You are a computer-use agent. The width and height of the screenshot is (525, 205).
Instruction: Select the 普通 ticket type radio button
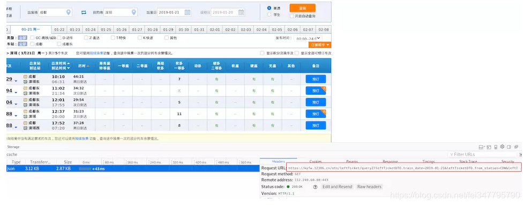click(269, 8)
